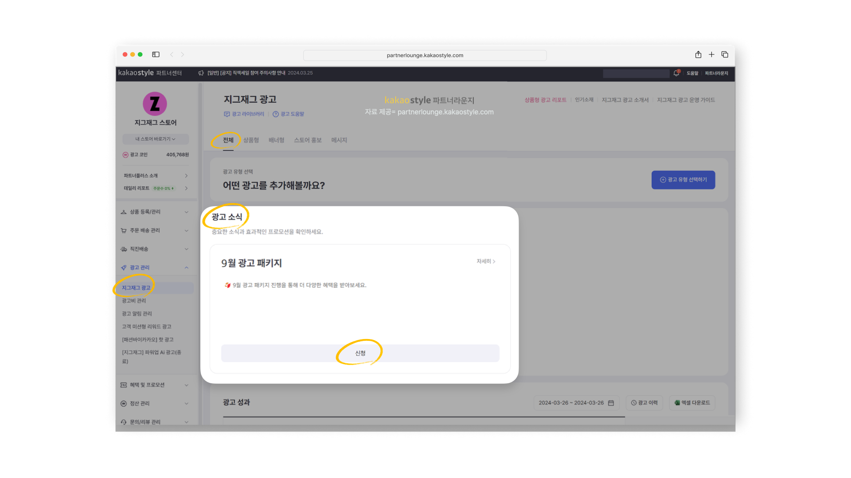This screenshot has width=851, height=478.
Task: Click the 광고 라이브러리 link
Action: pyautogui.click(x=244, y=114)
